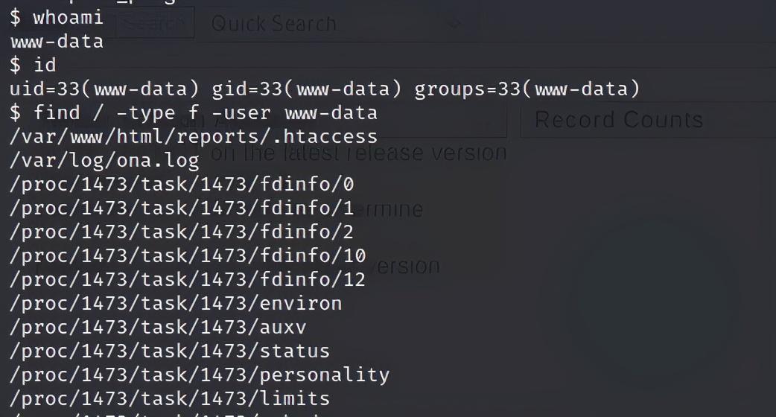Click the 'whoami' command line
Viewport: 776px width, 417px height.
point(57,17)
